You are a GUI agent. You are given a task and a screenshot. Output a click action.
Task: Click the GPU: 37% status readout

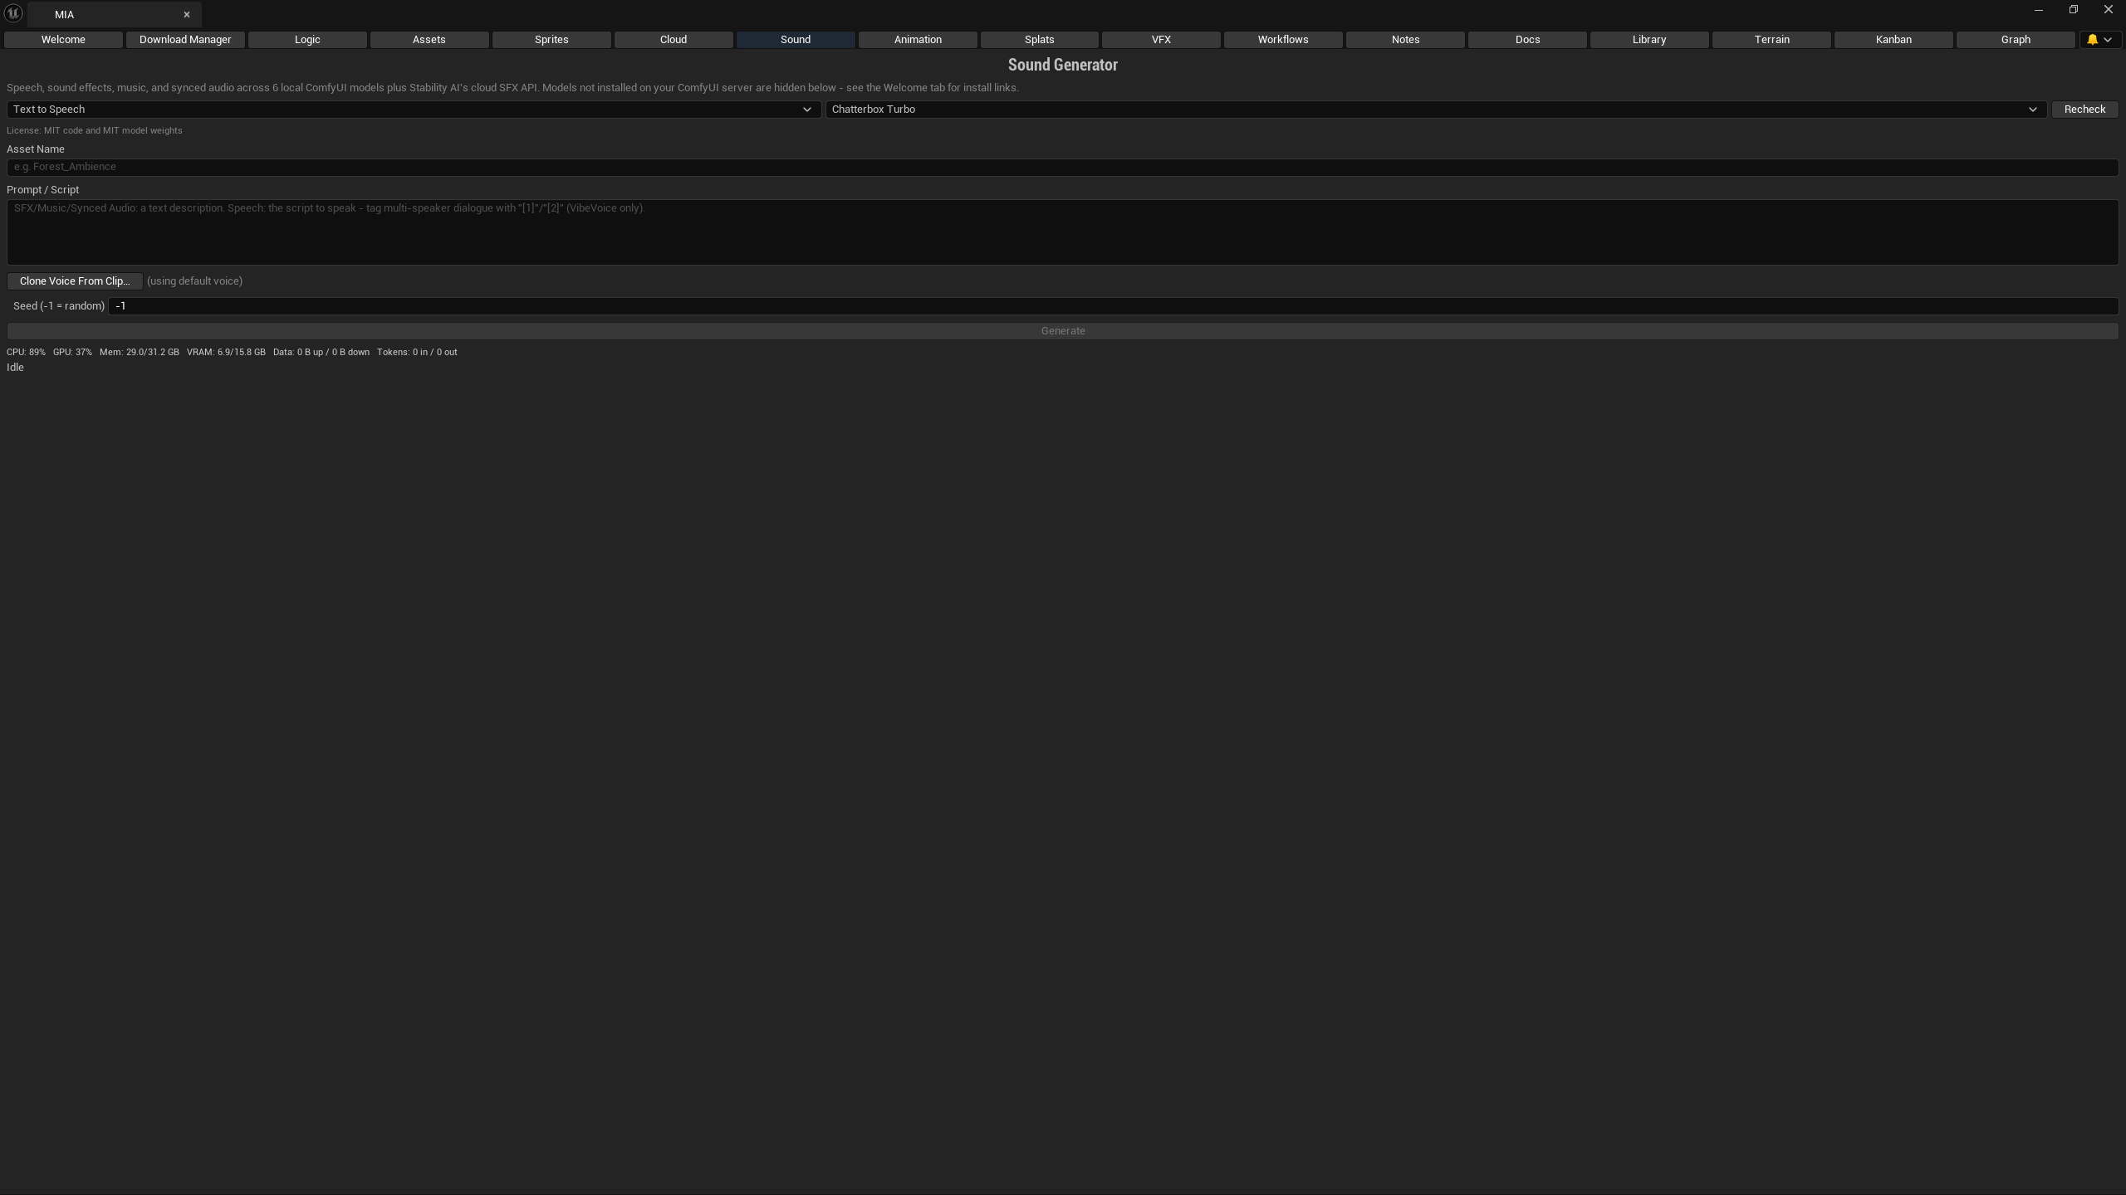[72, 353]
